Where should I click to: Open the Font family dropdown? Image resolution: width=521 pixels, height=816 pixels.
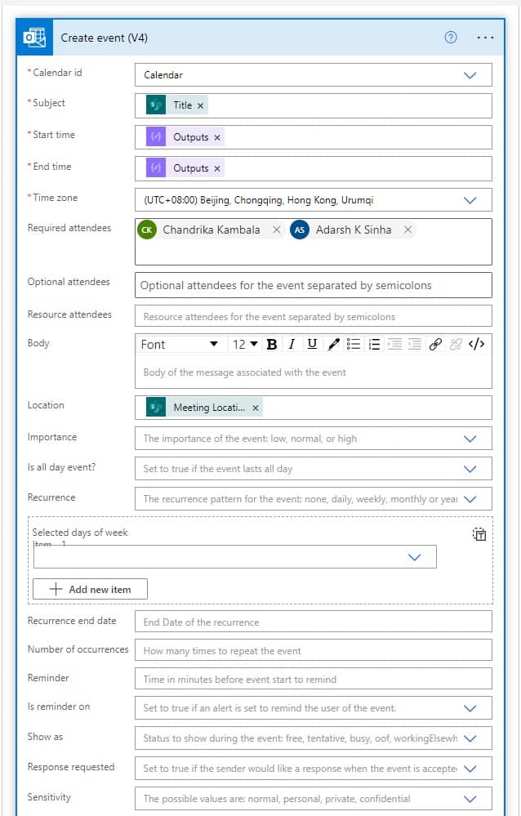pyautogui.click(x=179, y=345)
